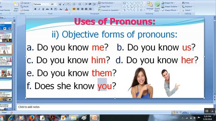This screenshot has height=121, width=216.
Task: Toggle align text right
Action: pyautogui.click(x=82, y=9)
